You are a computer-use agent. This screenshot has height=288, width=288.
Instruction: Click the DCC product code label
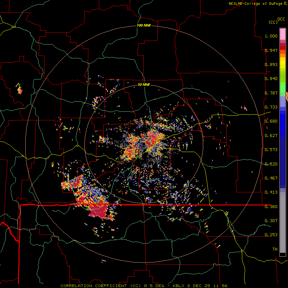click(281, 19)
